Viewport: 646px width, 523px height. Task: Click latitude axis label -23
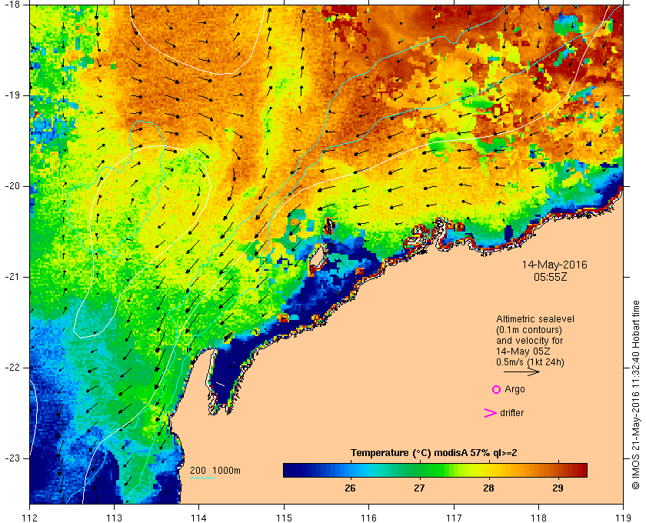(x=12, y=458)
